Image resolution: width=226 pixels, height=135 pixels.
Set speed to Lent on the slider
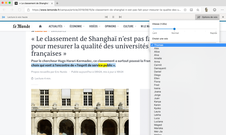[153, 29]
